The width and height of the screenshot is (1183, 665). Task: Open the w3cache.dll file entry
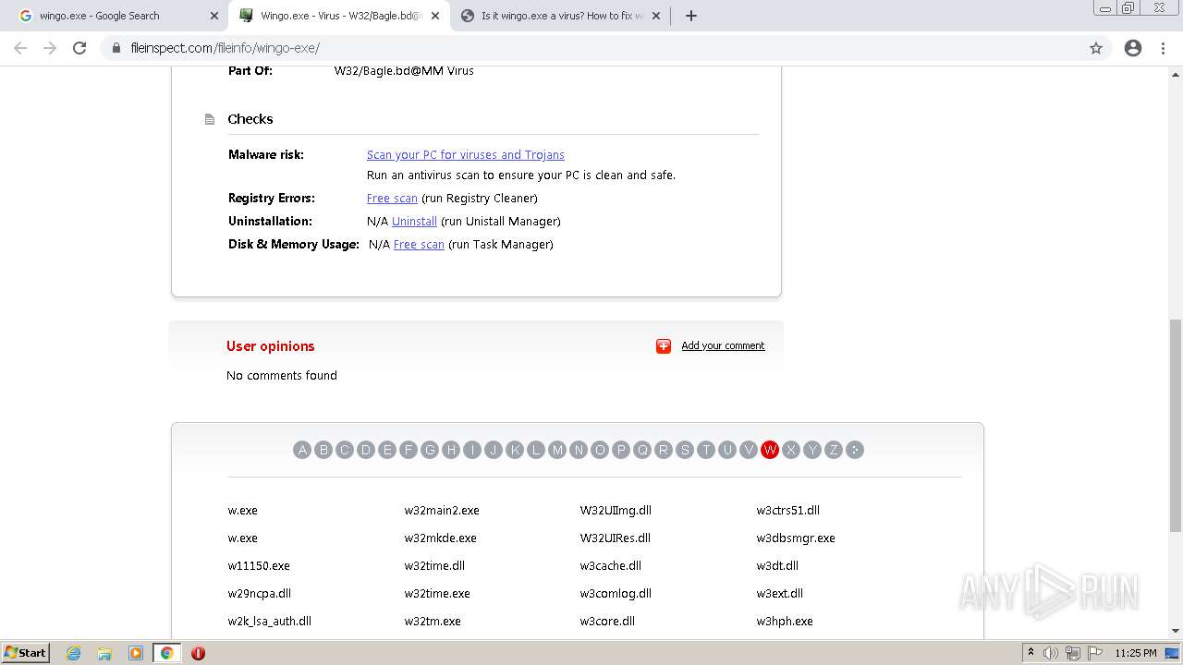(611, 565)
